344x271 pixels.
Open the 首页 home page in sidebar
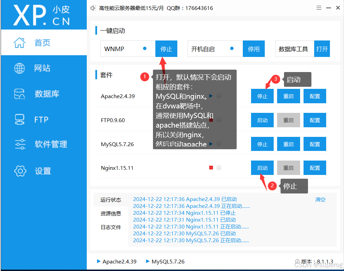[44, 43]
